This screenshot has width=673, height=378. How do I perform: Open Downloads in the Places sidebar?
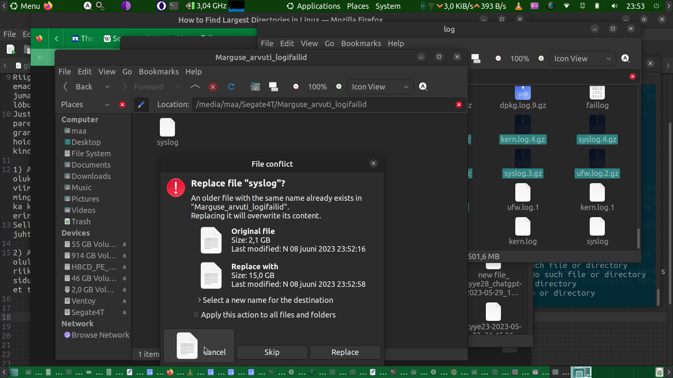click(x=91, y=176)
